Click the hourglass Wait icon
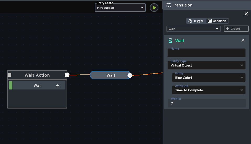Image resolution: width=251 pixels, height=144 pixels. 170,41
